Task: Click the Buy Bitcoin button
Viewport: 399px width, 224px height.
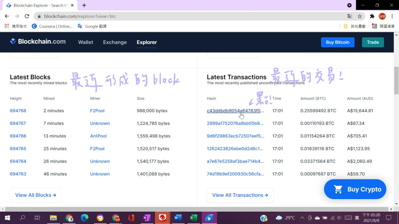Action: pyautogui.click(x=338, y=42)
